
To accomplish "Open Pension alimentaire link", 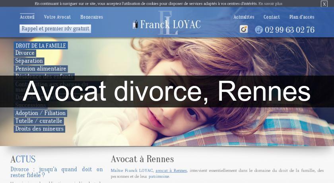I will [x=41, y=68].
